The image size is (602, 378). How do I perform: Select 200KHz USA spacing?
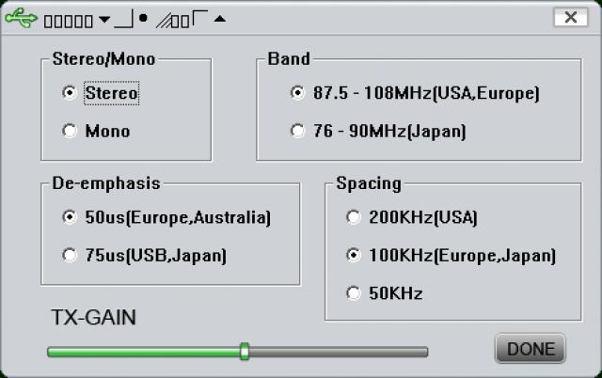tap(353, 217)
